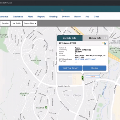Click the Oak Park map label text
The width and height of the screenshot is (120, 120).
coord(40,108)
